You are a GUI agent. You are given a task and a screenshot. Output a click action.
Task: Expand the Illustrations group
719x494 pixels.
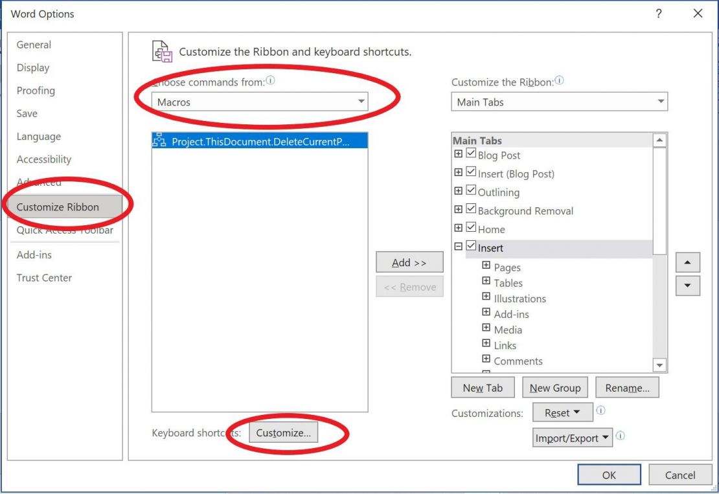(x=486, y=297)
